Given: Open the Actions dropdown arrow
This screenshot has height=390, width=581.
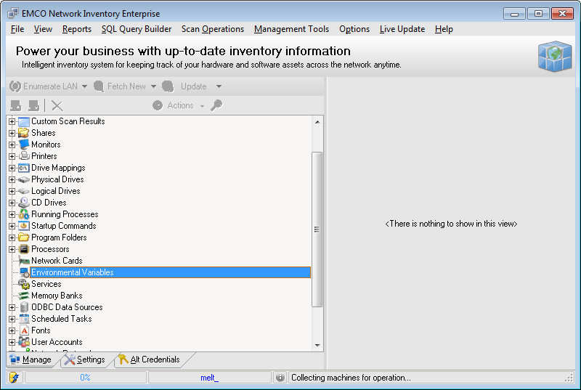Looking at the screenshot, I should [x=202, y=106].
